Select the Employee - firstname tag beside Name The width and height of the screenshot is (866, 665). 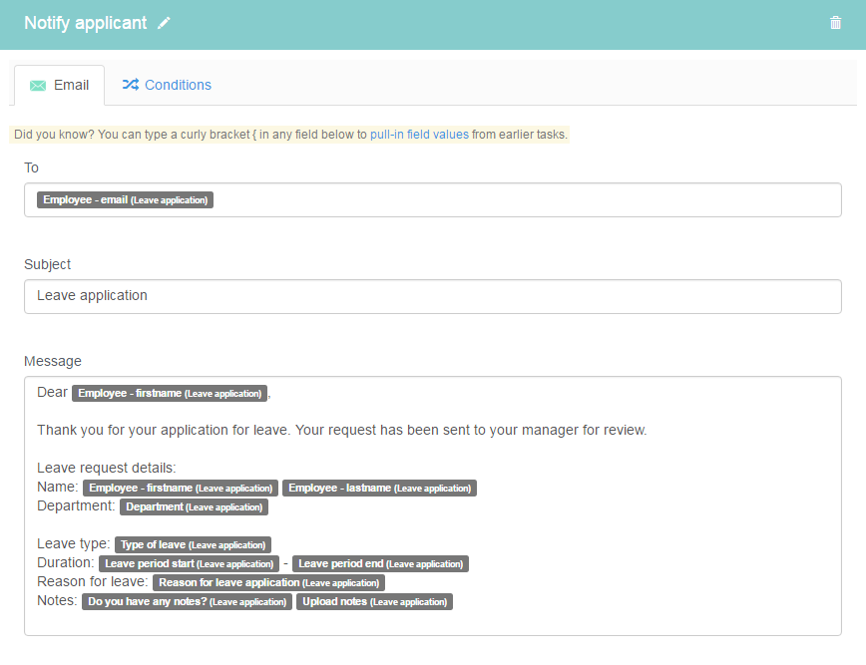pyautogui.click(x=181, y=488)
